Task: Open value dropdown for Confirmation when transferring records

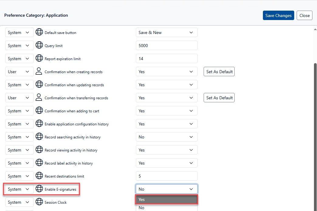Action: click(167, 98)
